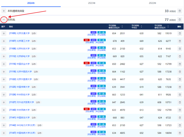Image resolution: width=184 pixels, height=137 pixels.
Task: Open the [1112] 北京邮电大学 link
Action: [x=19, y=56]
